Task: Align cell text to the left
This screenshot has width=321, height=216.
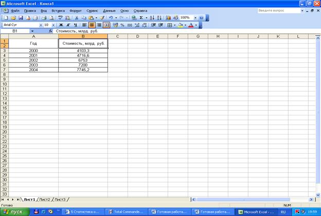Action: (84, 25)
